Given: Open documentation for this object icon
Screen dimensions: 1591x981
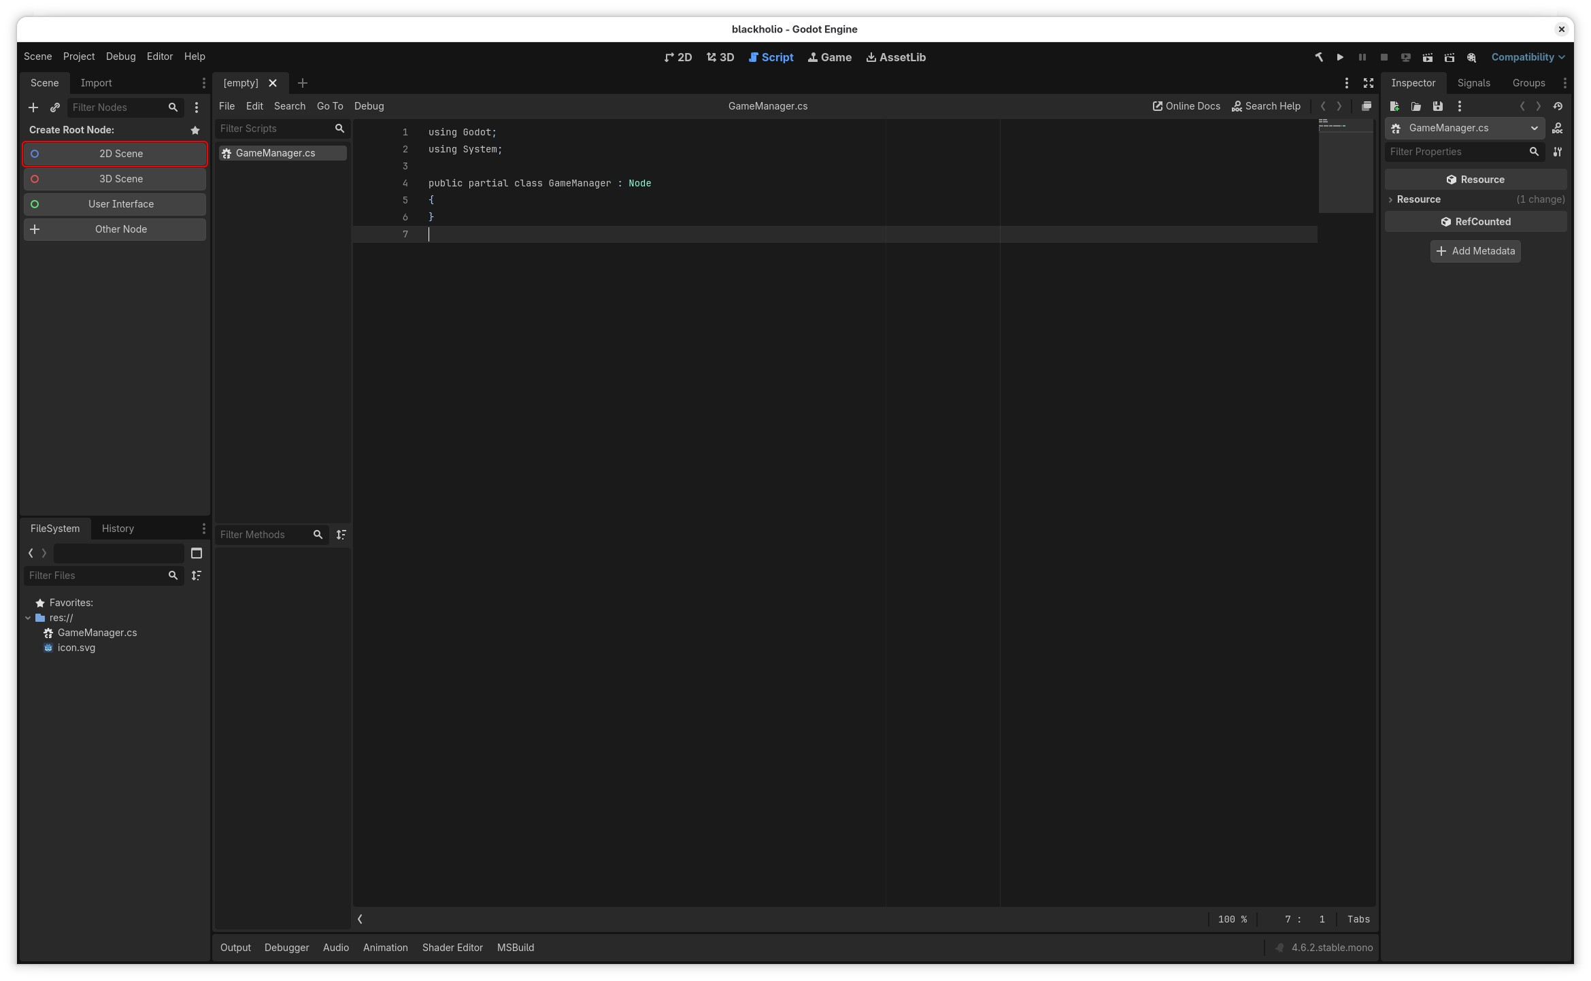Looking at the screenshot, I should [x=1558, y=128].
